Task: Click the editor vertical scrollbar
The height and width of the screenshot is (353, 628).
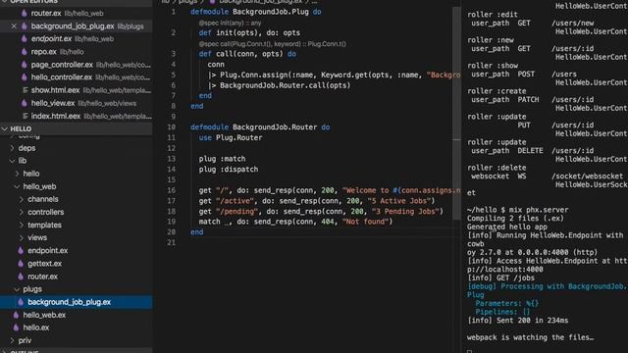Action: click(x=456, y=112)
